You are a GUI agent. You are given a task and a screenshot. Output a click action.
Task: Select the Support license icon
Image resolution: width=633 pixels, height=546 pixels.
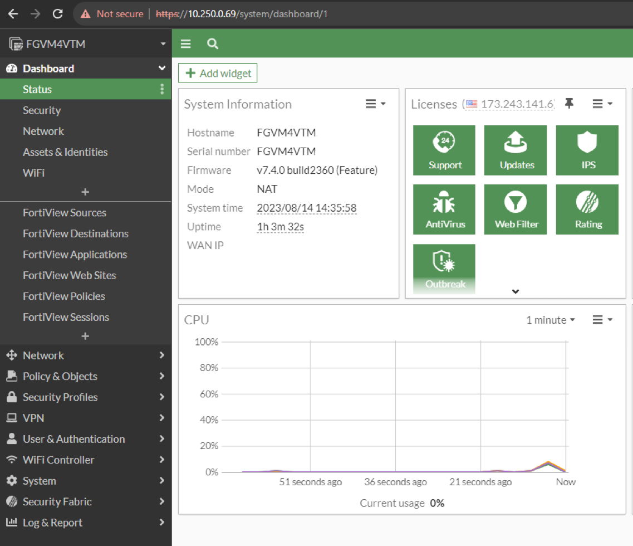444,150
